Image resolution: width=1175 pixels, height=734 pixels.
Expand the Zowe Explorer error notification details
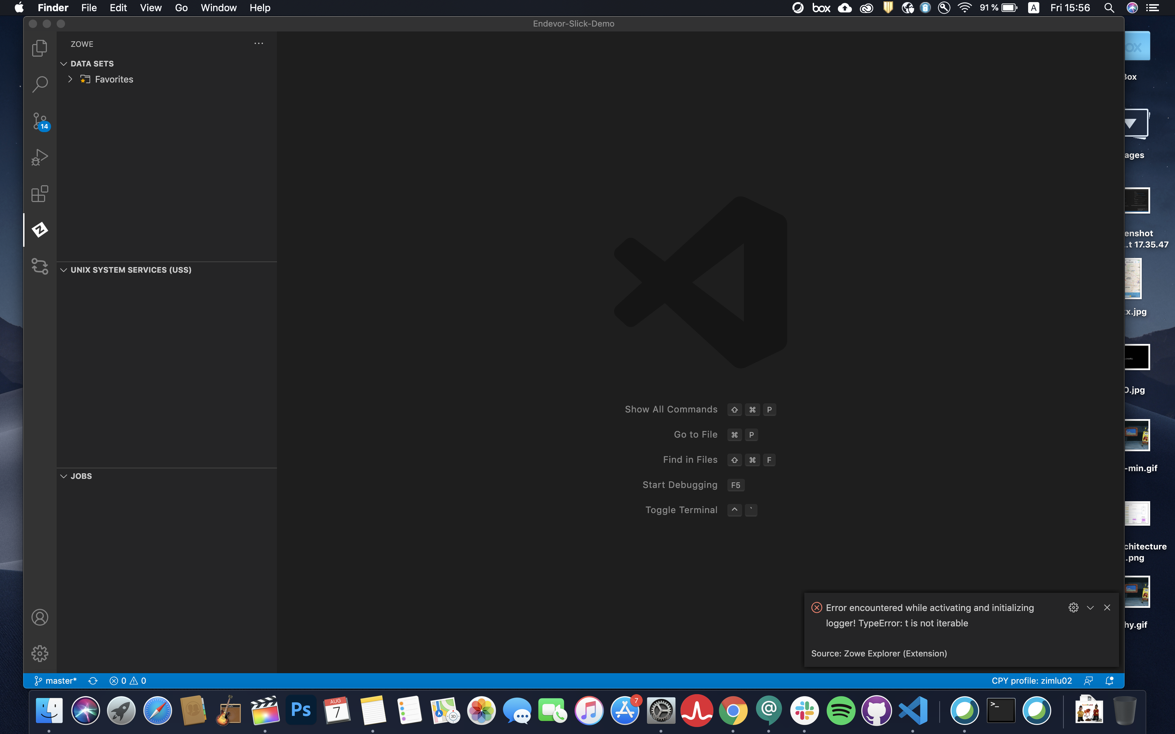point(1090,607)
